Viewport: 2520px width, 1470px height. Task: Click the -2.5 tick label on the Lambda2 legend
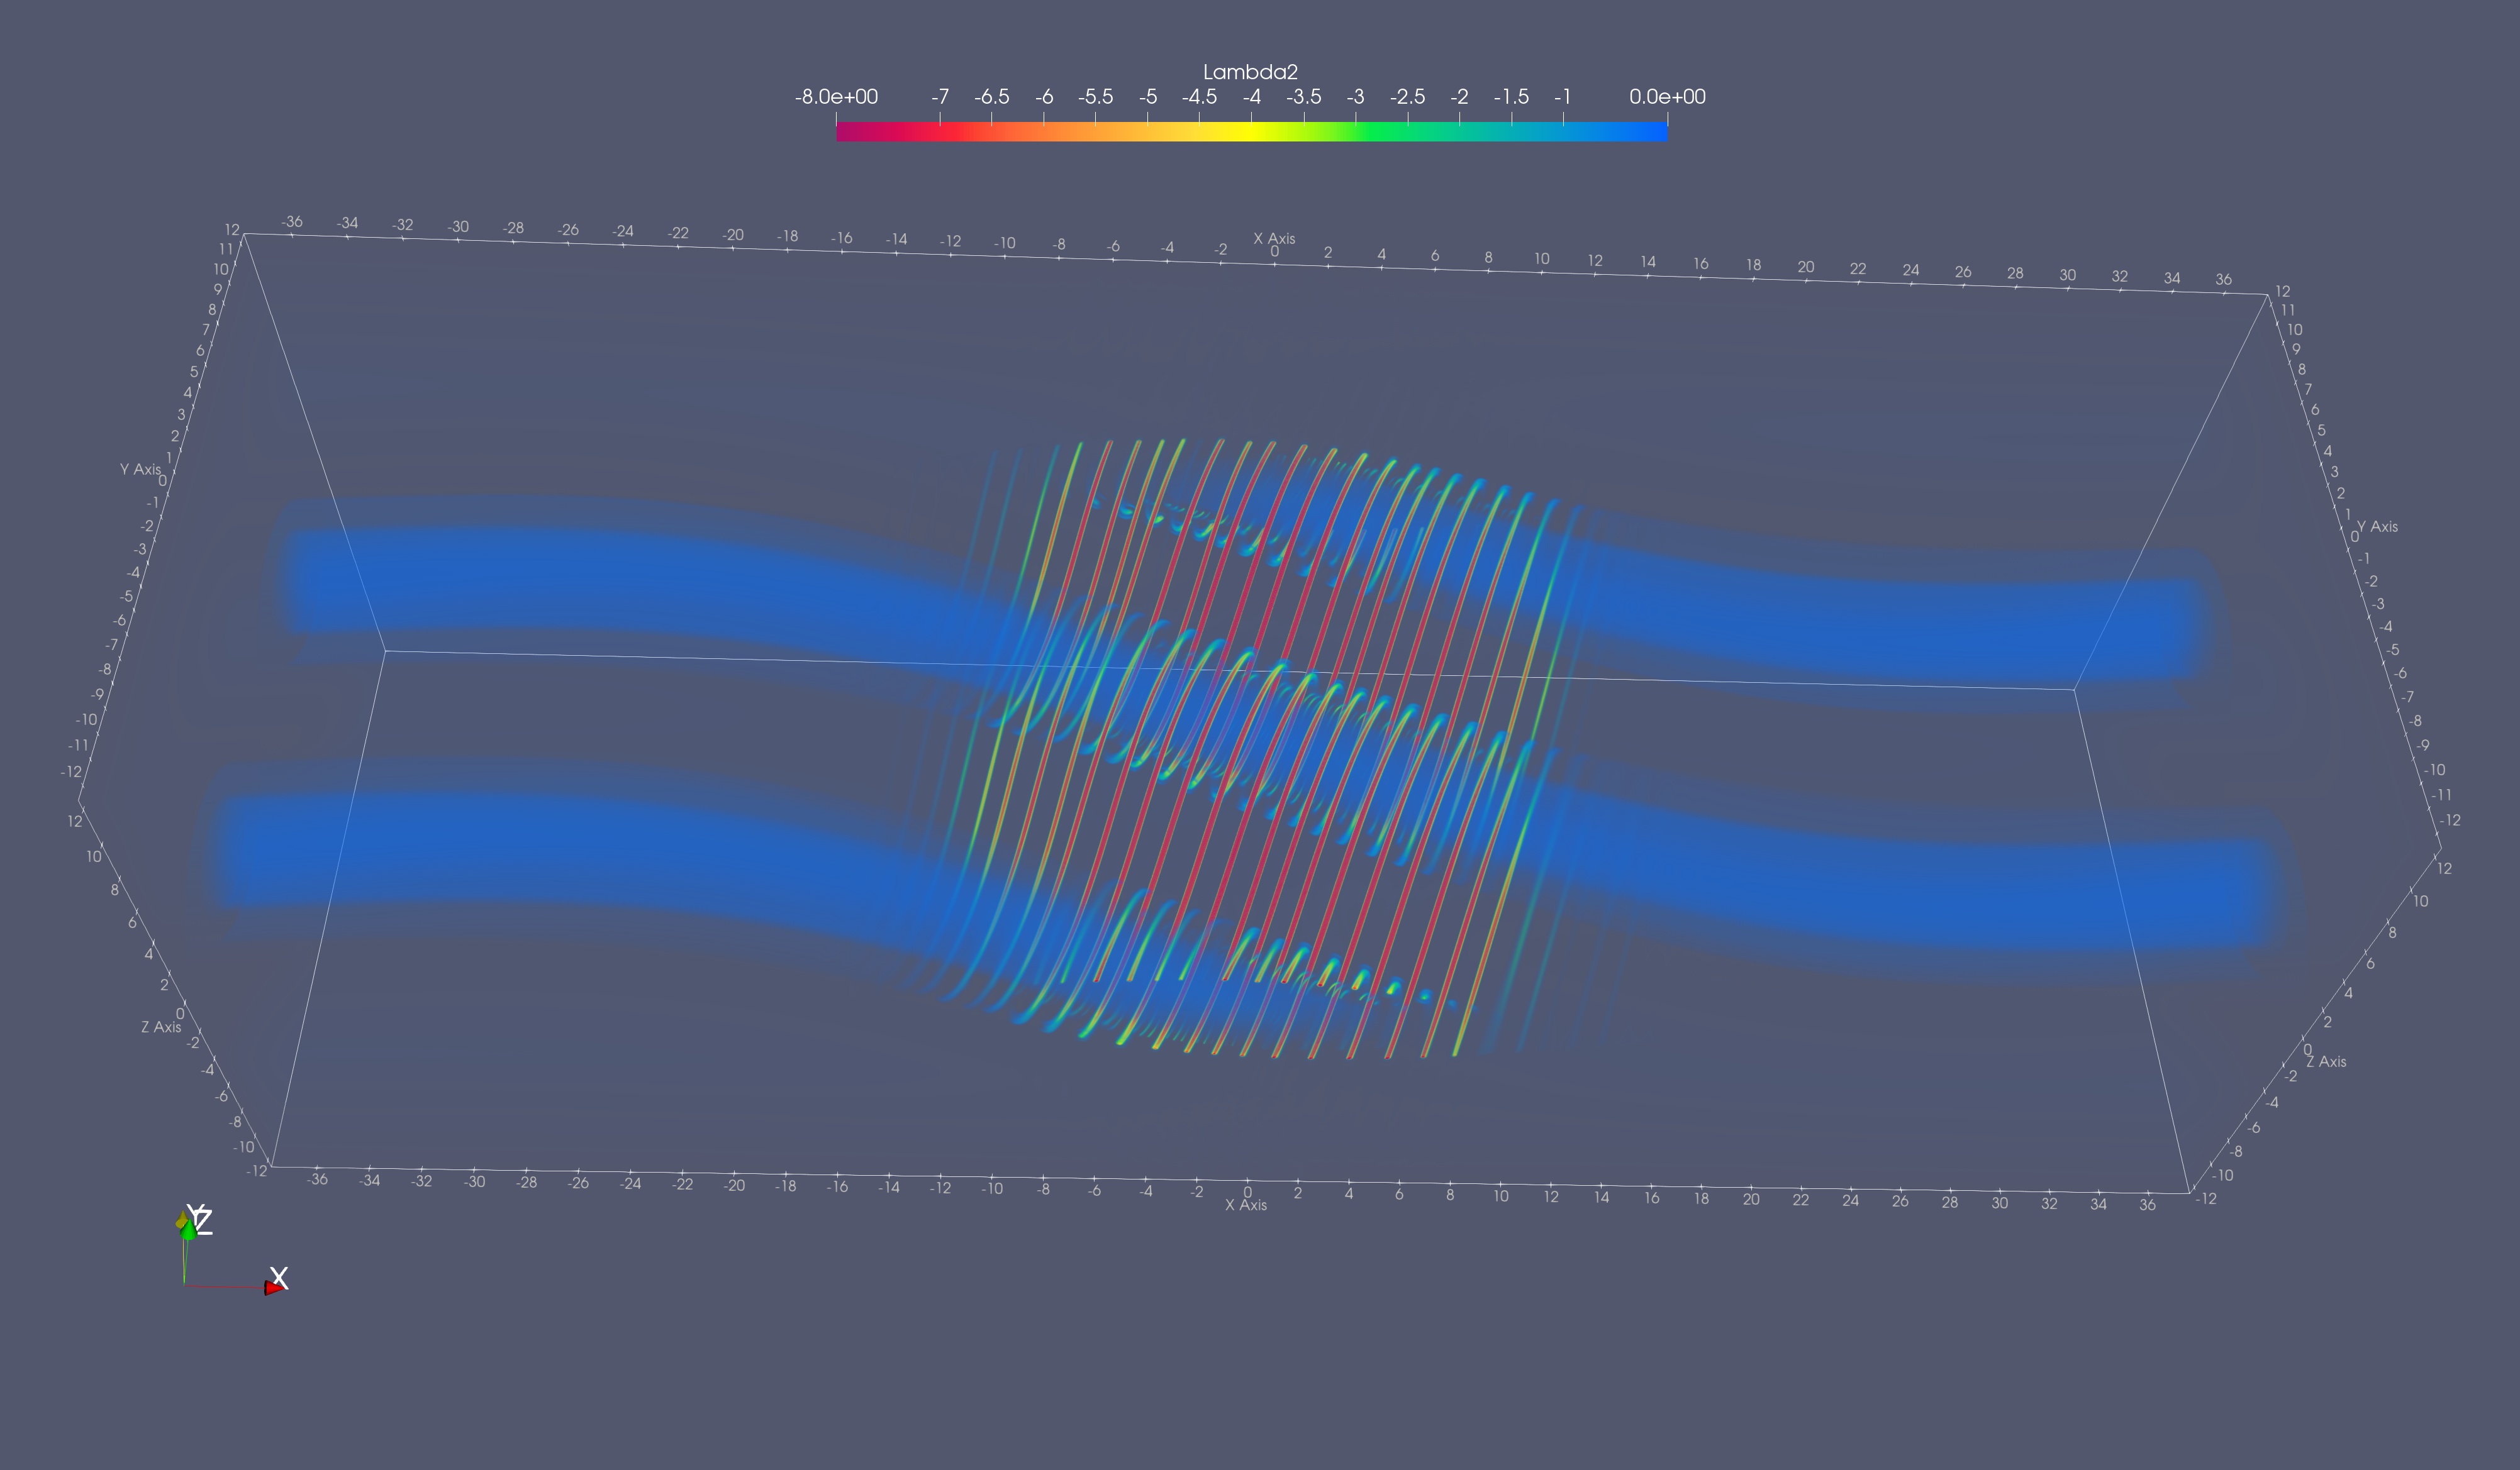pos(1407,97)
